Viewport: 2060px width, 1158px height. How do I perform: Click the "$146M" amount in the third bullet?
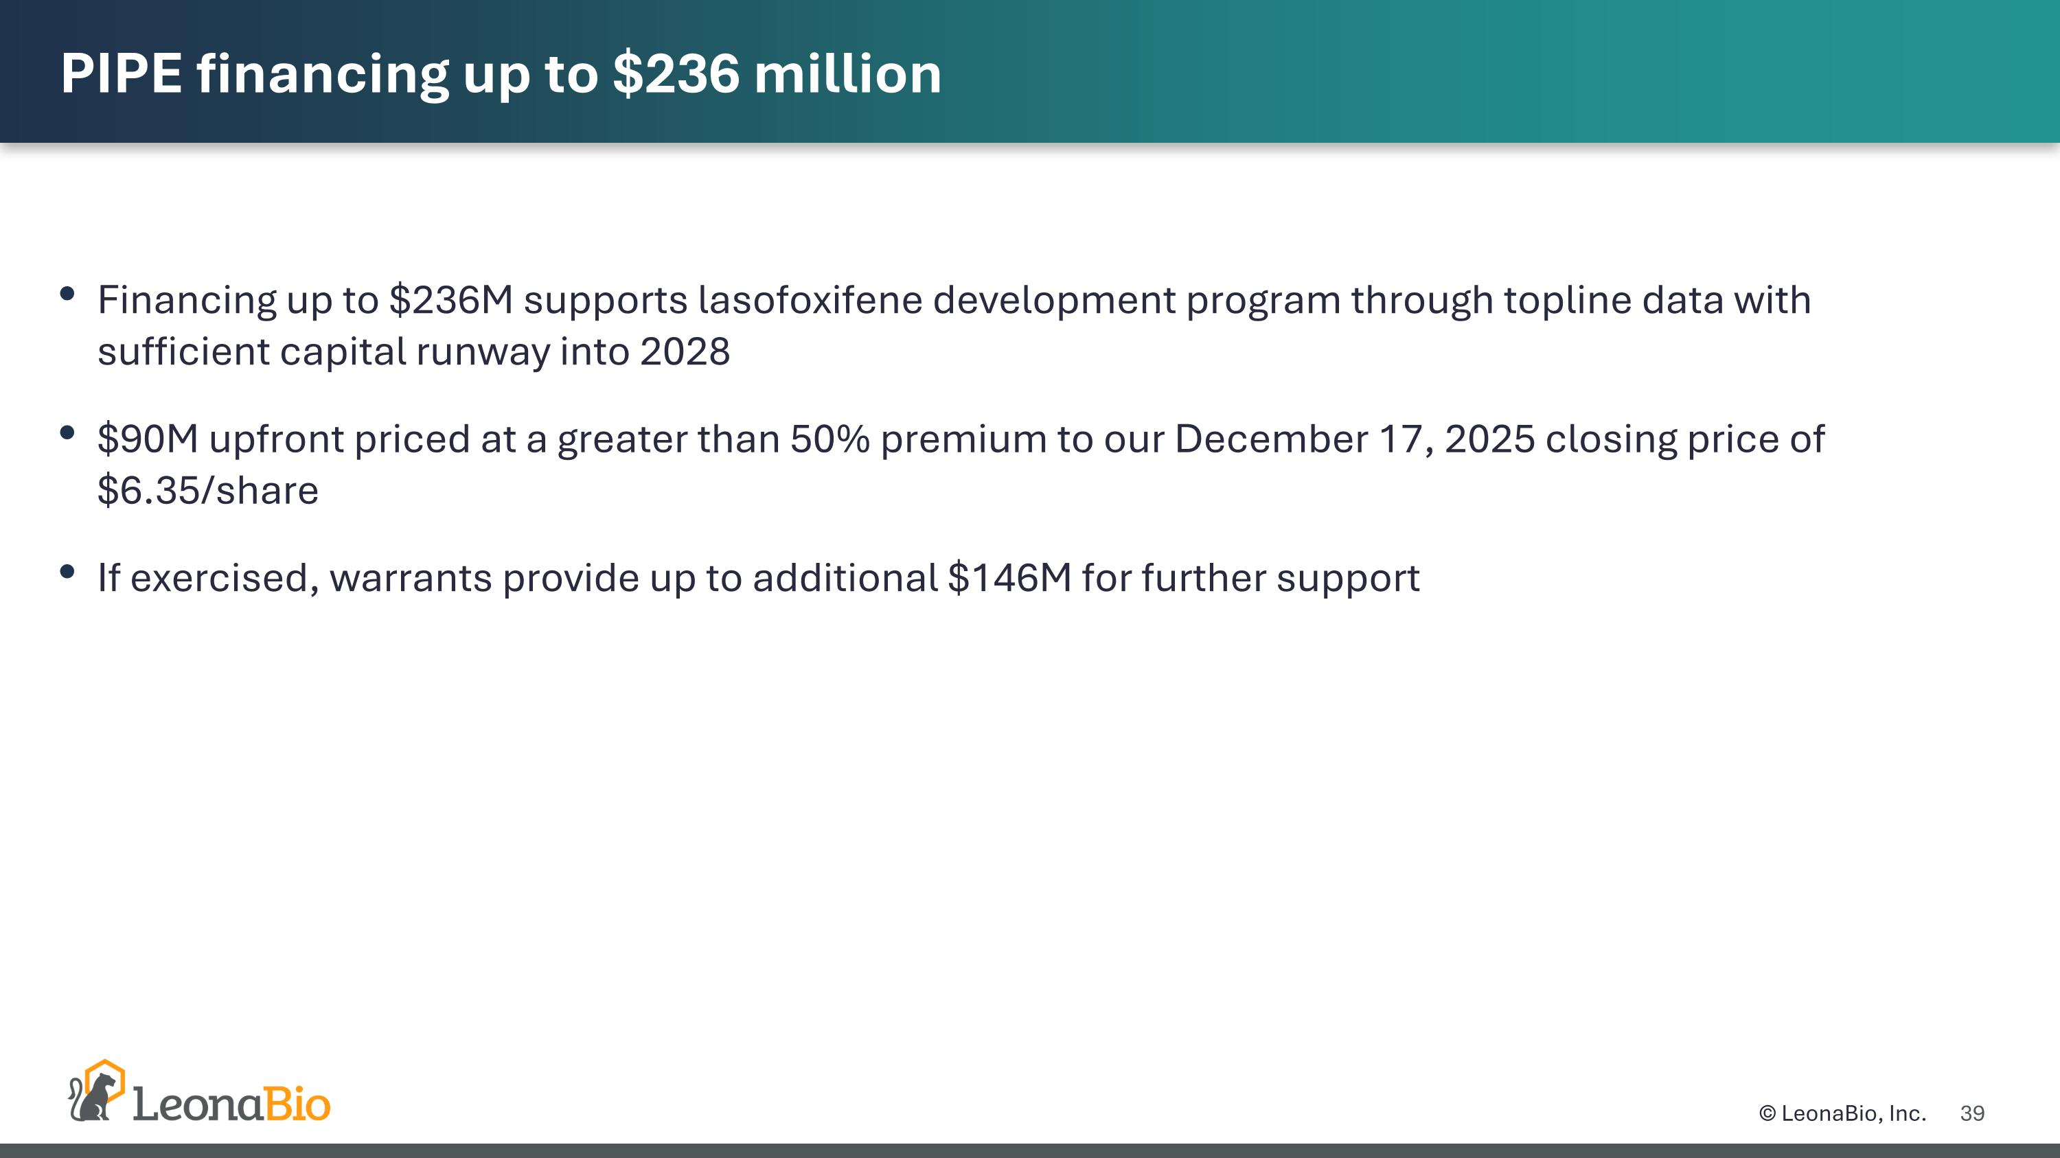(x=1009, y=579)
